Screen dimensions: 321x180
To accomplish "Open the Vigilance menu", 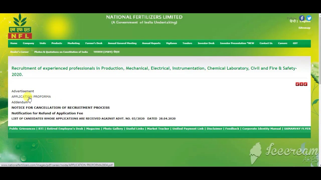I will [171, 43].
